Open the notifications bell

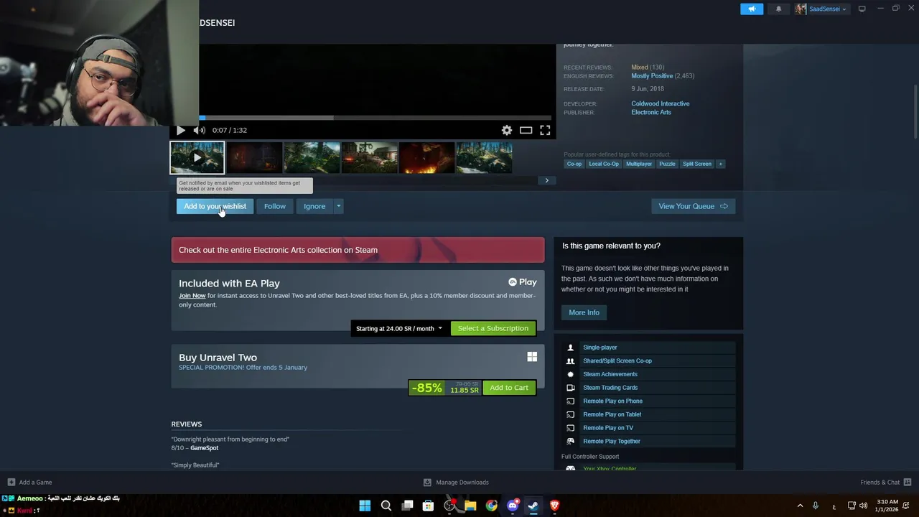click(x=779, y=9)
